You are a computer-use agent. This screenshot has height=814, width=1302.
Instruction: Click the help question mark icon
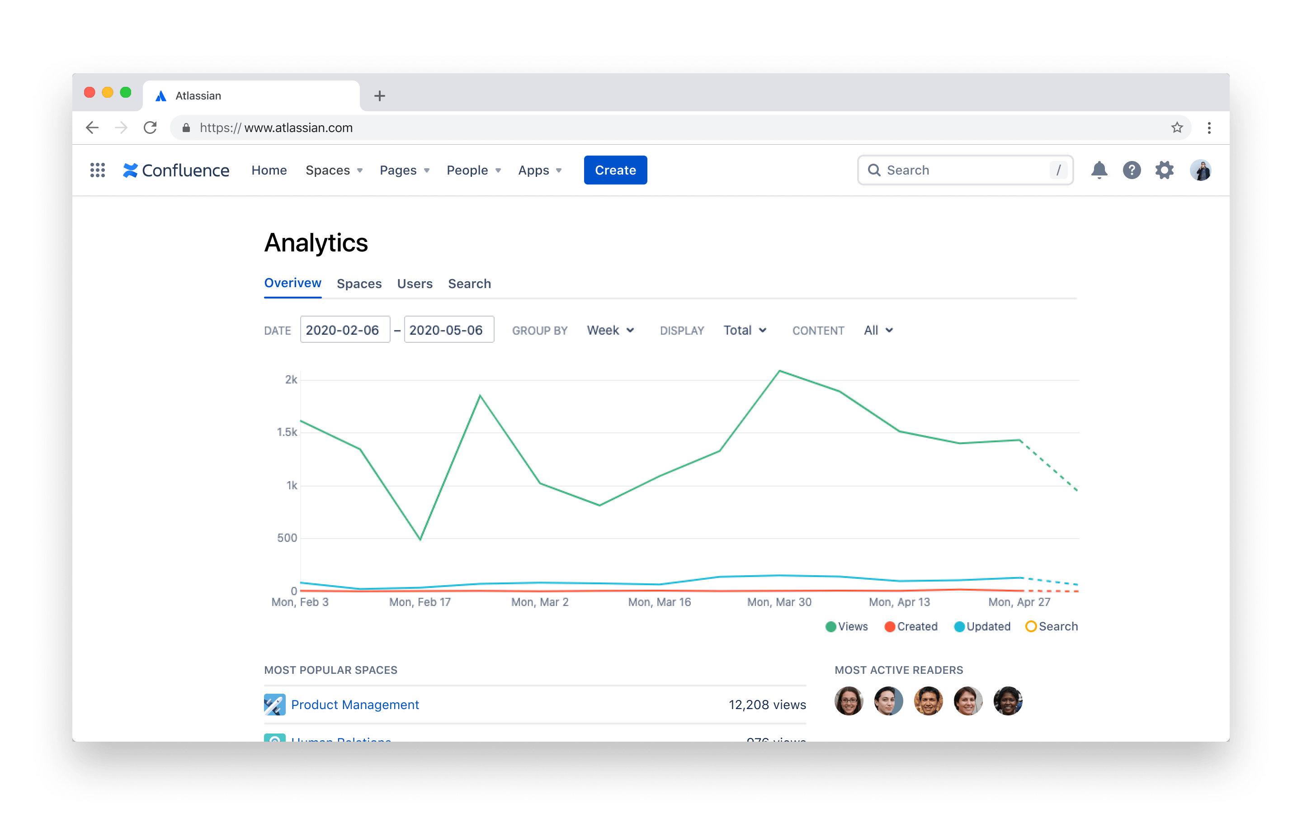click(1132, 170)
